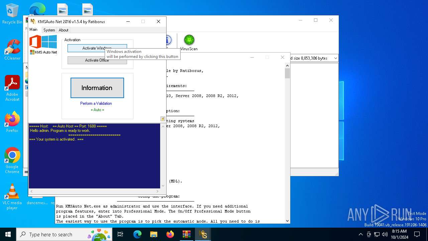The image size is (428, 241).
Task: Click the Office and Windows logo image
Action: pos(43,42)
